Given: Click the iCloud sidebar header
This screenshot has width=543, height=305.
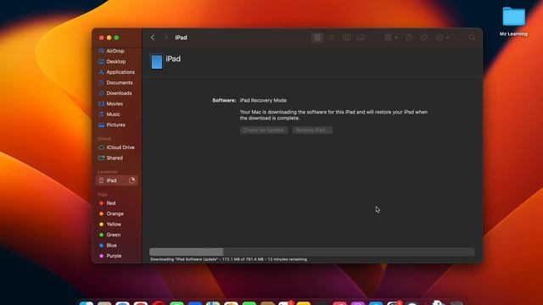Looking at the screenshot, I should 104,139.
